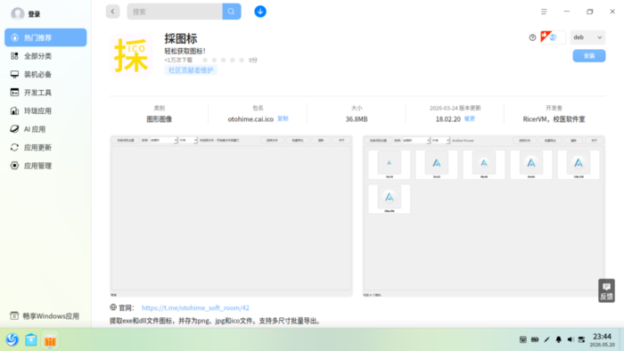Expand the deb package format dropdown

(x=587, y=37)
